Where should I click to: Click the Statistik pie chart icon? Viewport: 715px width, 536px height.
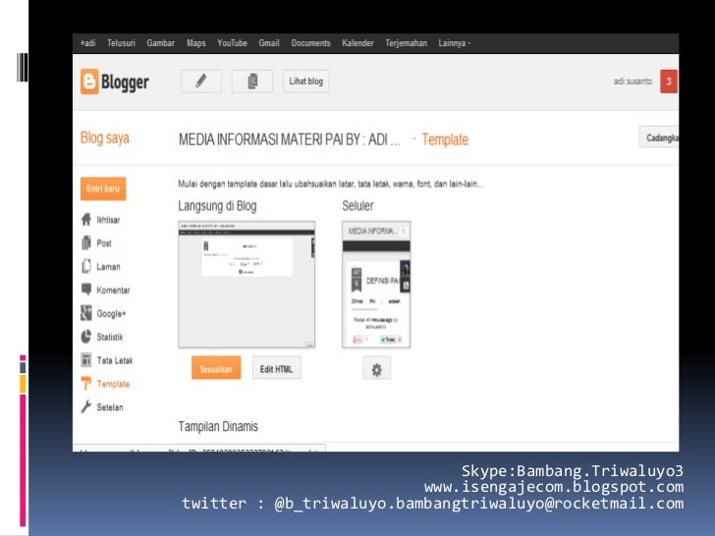tap(86, 337)
